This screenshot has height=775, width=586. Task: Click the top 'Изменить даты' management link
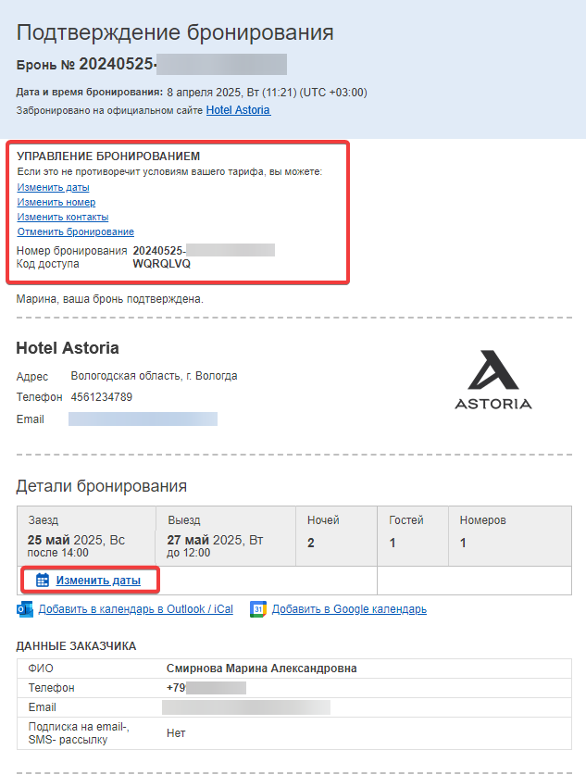53,187
